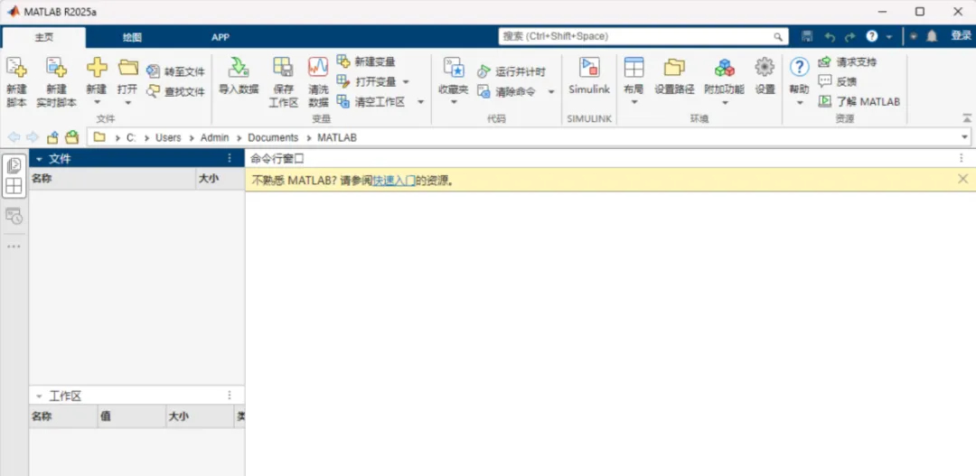
Task: Open 附加功能 add-ons icon
Action: (725, 67)
